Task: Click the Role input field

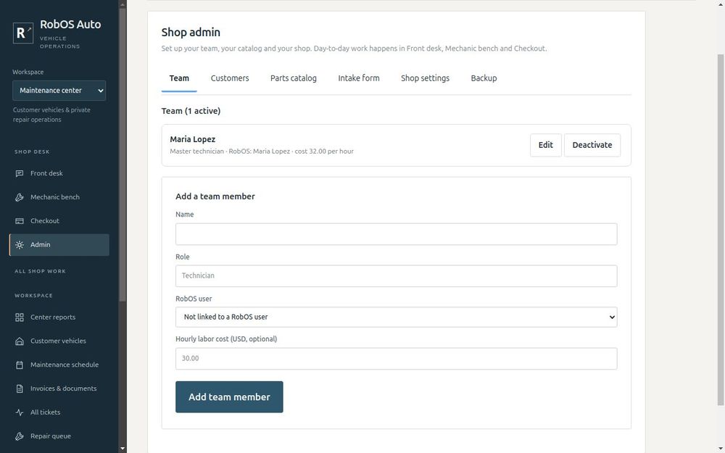Action: (x=397, y=276)
